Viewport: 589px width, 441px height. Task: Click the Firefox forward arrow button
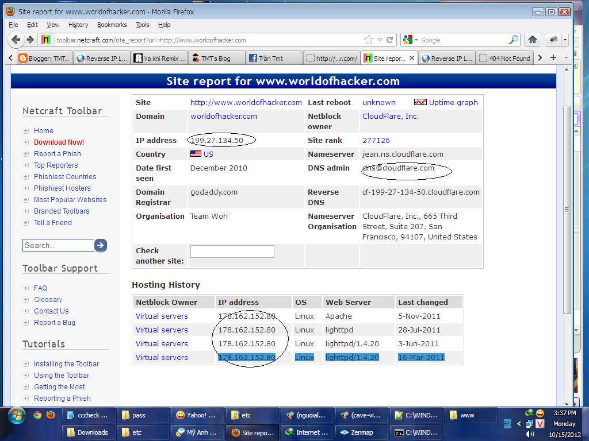click(30, 40)
